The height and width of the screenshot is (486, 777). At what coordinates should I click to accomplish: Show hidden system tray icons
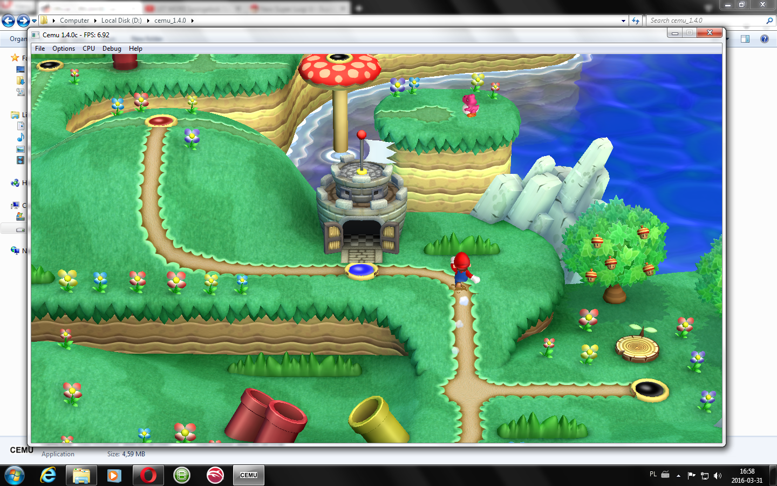(x=678, y=476)
